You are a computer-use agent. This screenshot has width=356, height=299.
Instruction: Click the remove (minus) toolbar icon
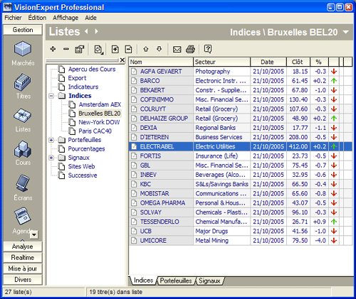tap(66, 49)
